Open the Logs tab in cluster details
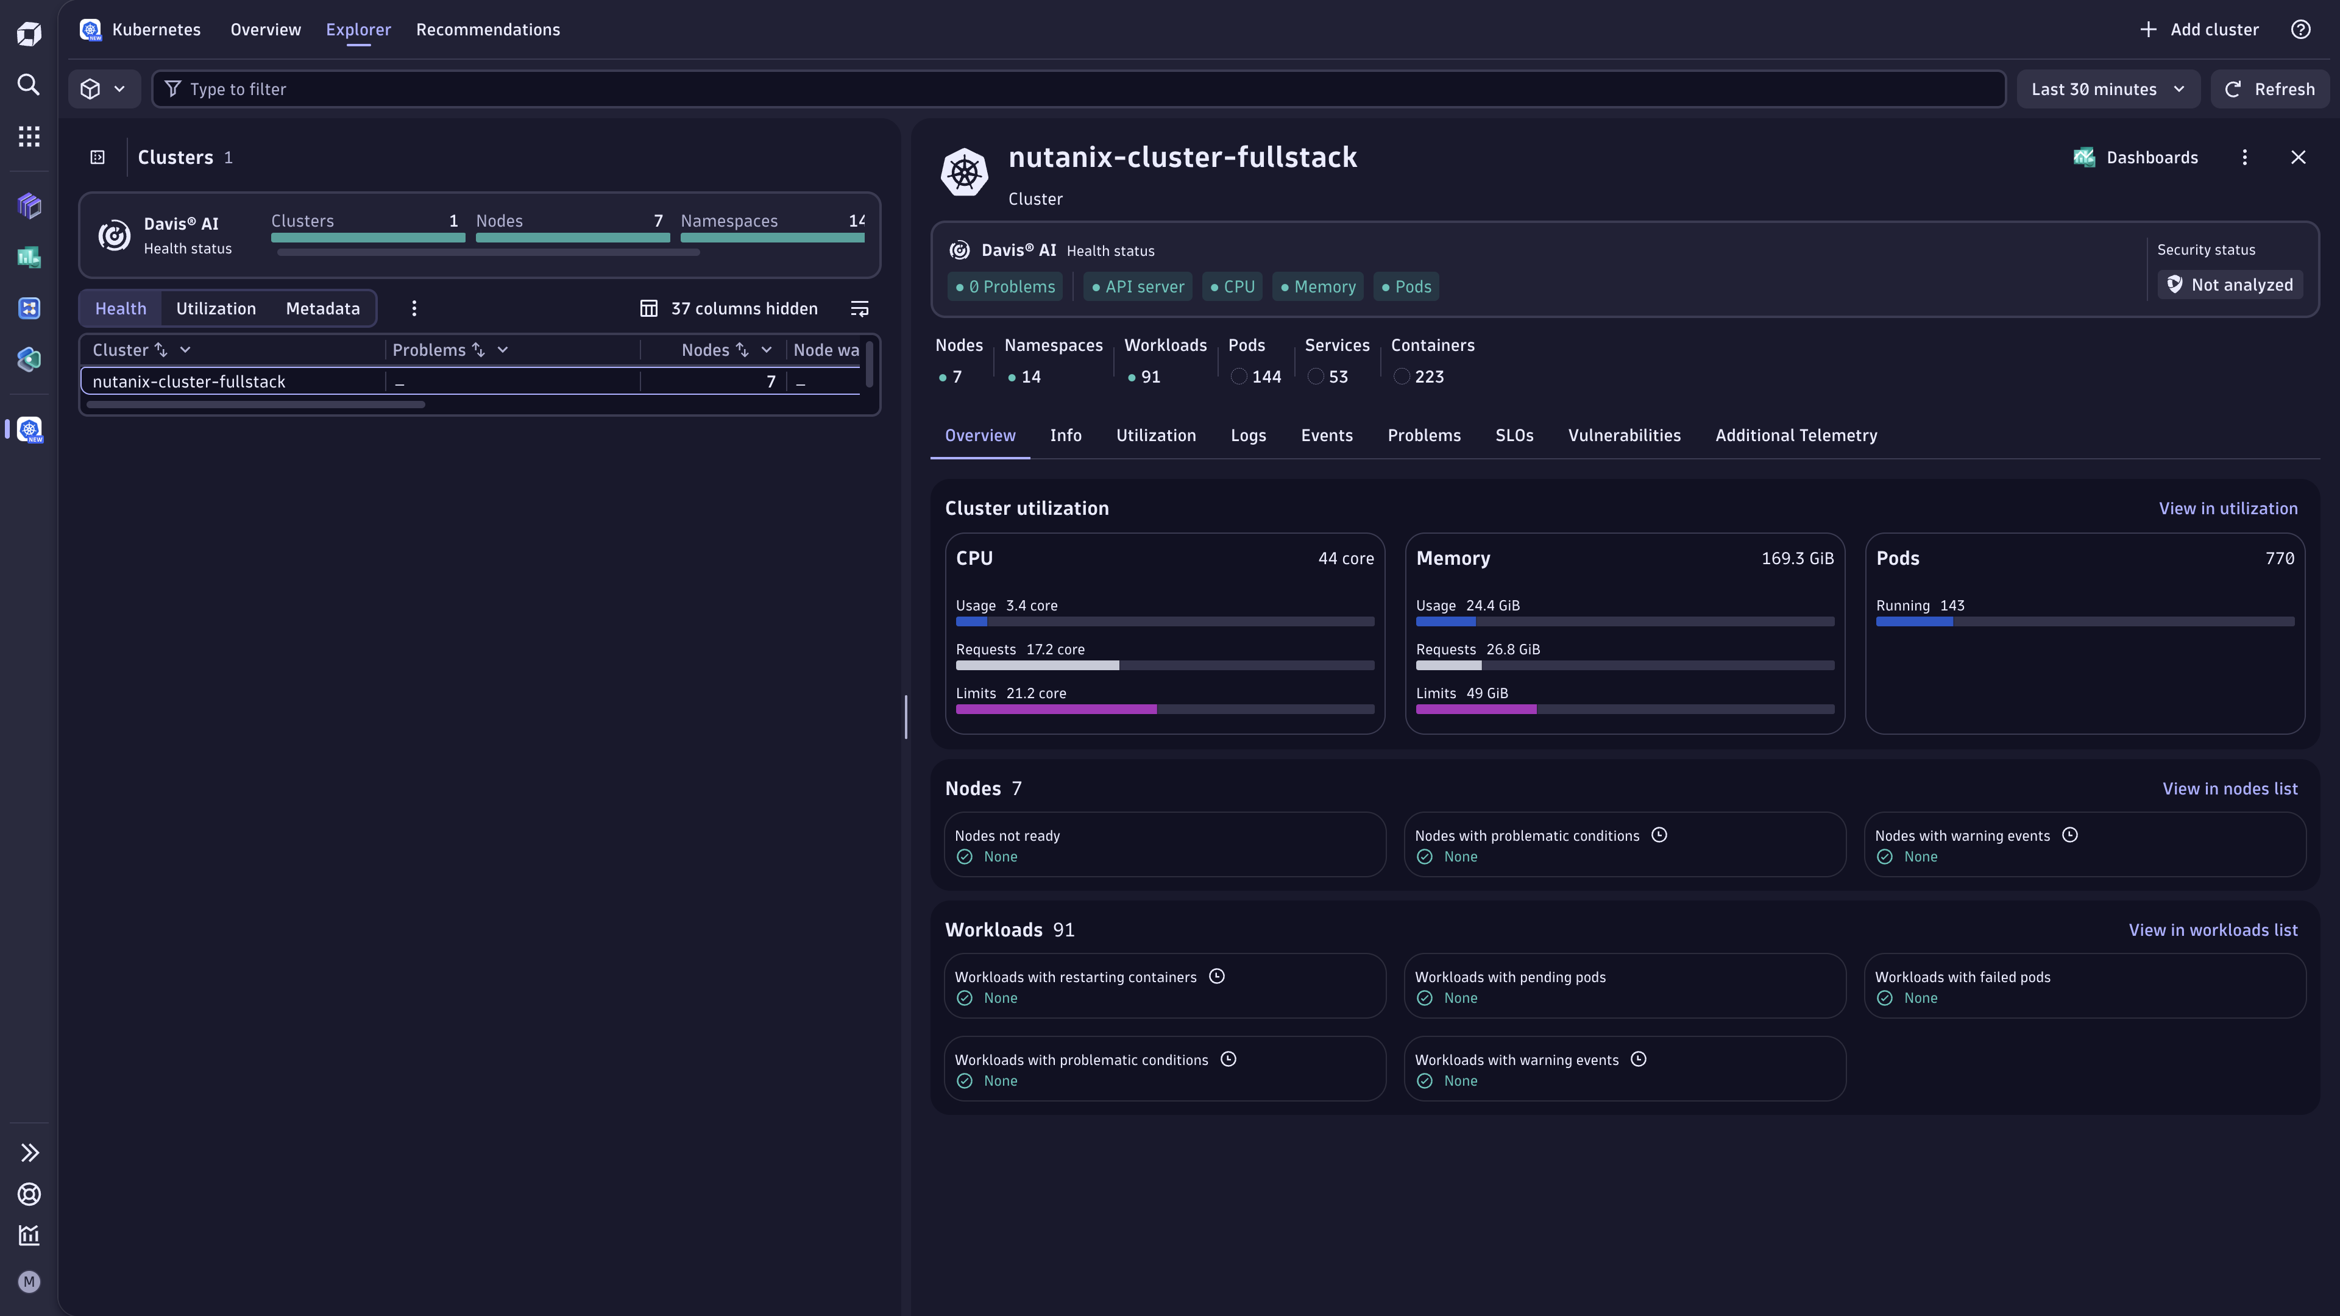This screenshot has width=2340, height=1316. 1248,436
